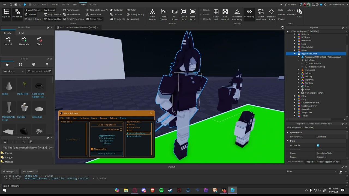Collapse the AnimSaves folder
This screenshot has height=196, width=349.
299,60
